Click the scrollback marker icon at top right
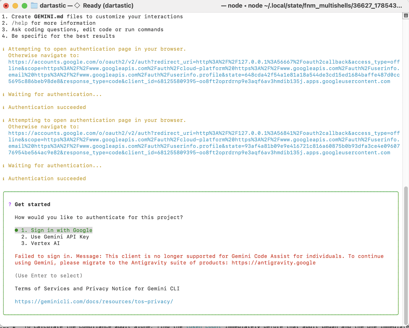Screen dimensions: 409x328 406,16
